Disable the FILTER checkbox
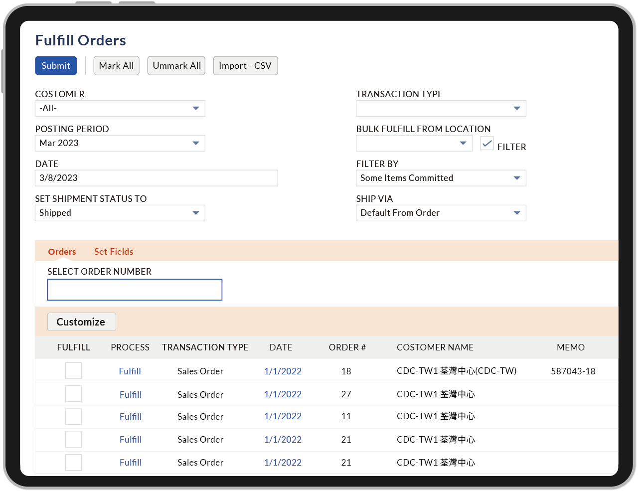Viewport: 638px width, 492px height. [x=486, y=143]
